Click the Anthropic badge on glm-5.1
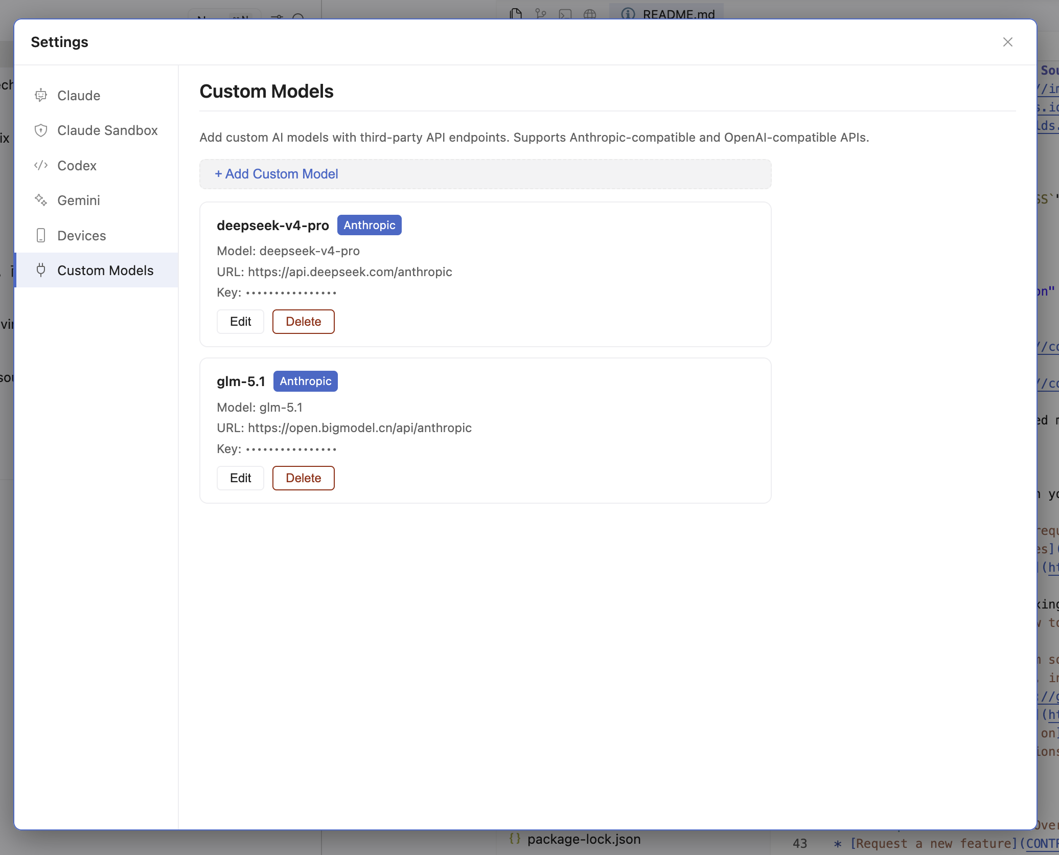The height and width of the screenshot is (855, 1059). [x=306, y=381]
